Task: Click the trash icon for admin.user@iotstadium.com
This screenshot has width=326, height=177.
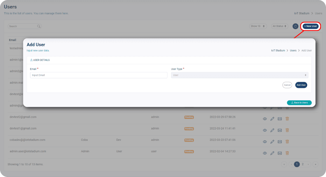Action: [x=287, y=153]
